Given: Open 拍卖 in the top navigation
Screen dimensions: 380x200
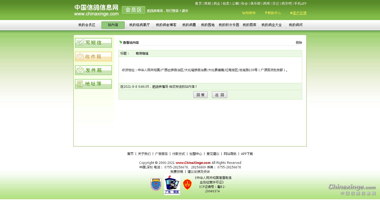Looking at the screenshot, I should (226, 3).
